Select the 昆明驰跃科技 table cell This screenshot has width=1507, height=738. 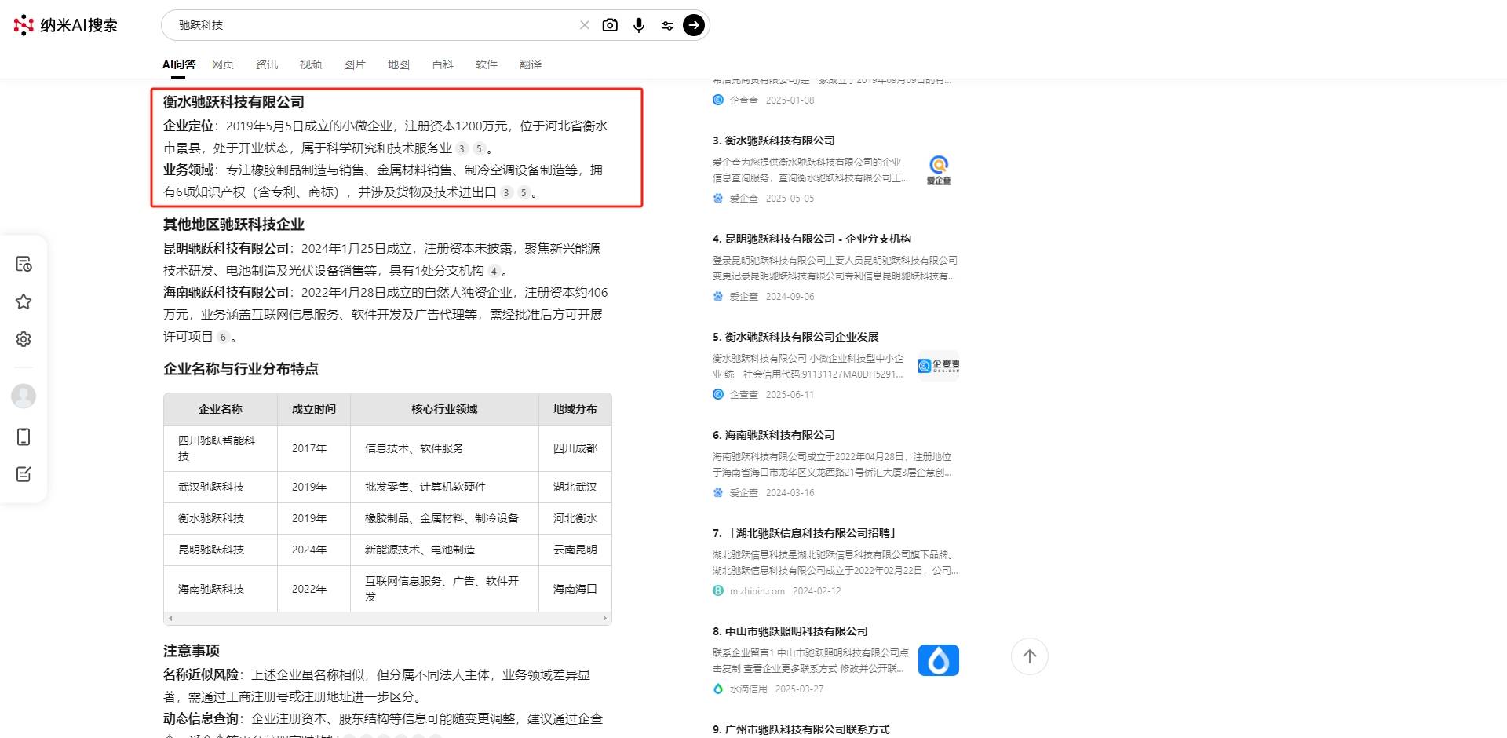(221, 550)
